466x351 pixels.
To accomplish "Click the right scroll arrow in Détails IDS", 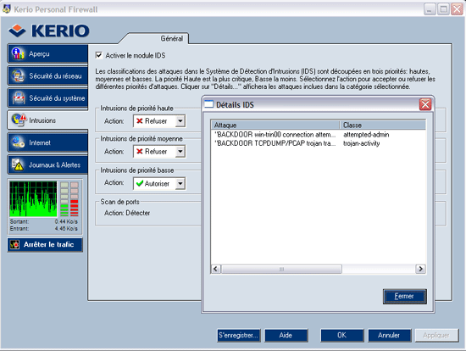I will (420, 269).
